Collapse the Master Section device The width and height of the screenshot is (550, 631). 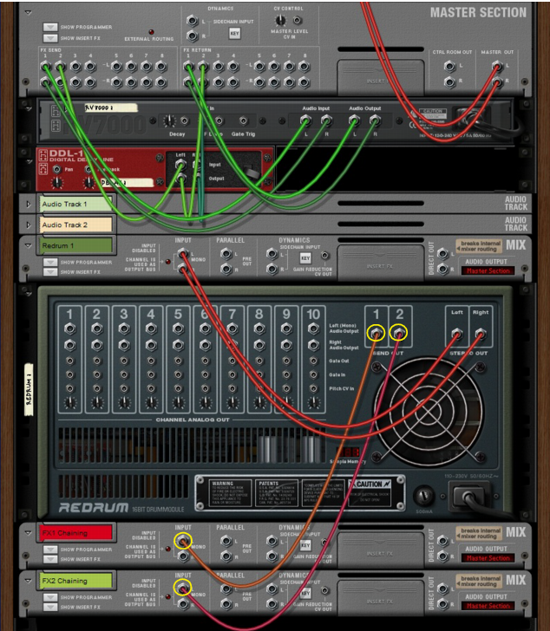[29, 13]
